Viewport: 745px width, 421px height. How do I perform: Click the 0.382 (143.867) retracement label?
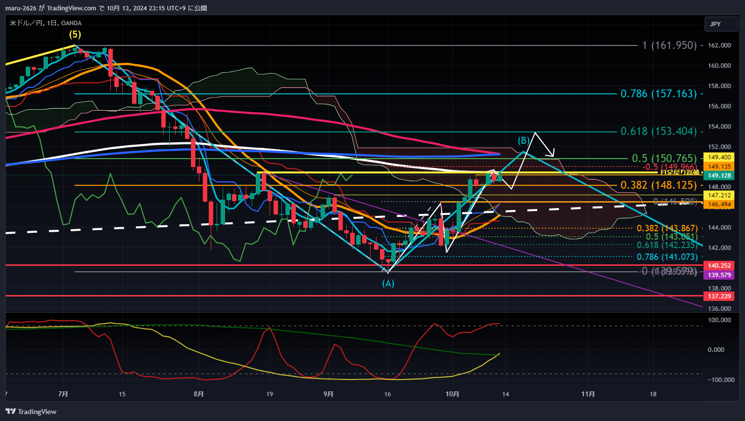[667, 228]
